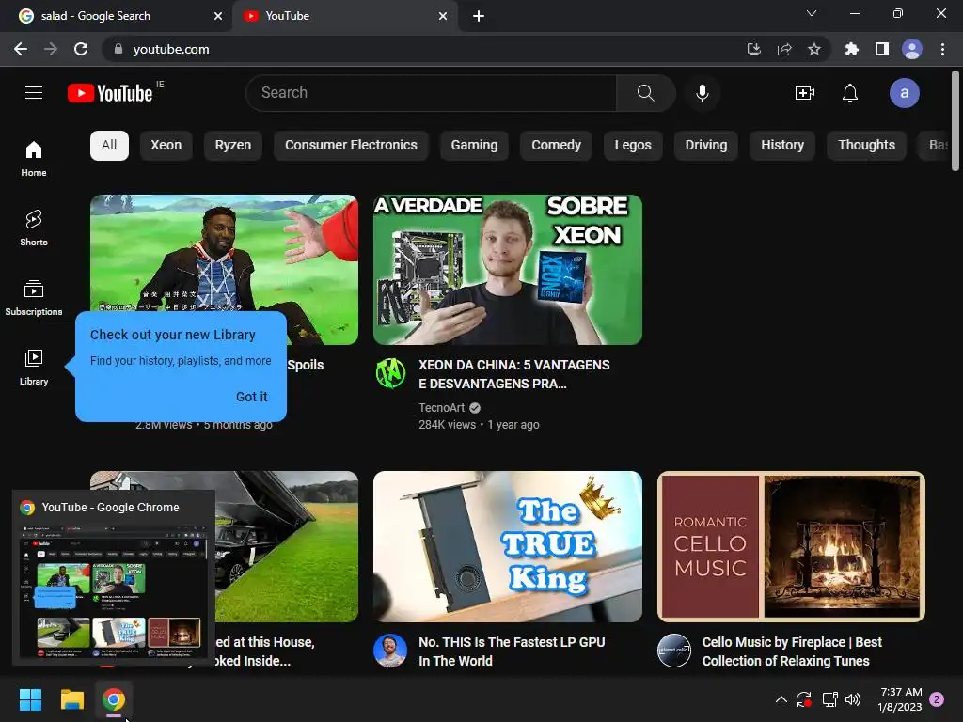
Task: Share this page icon in address bar
Action: (784, 49)
